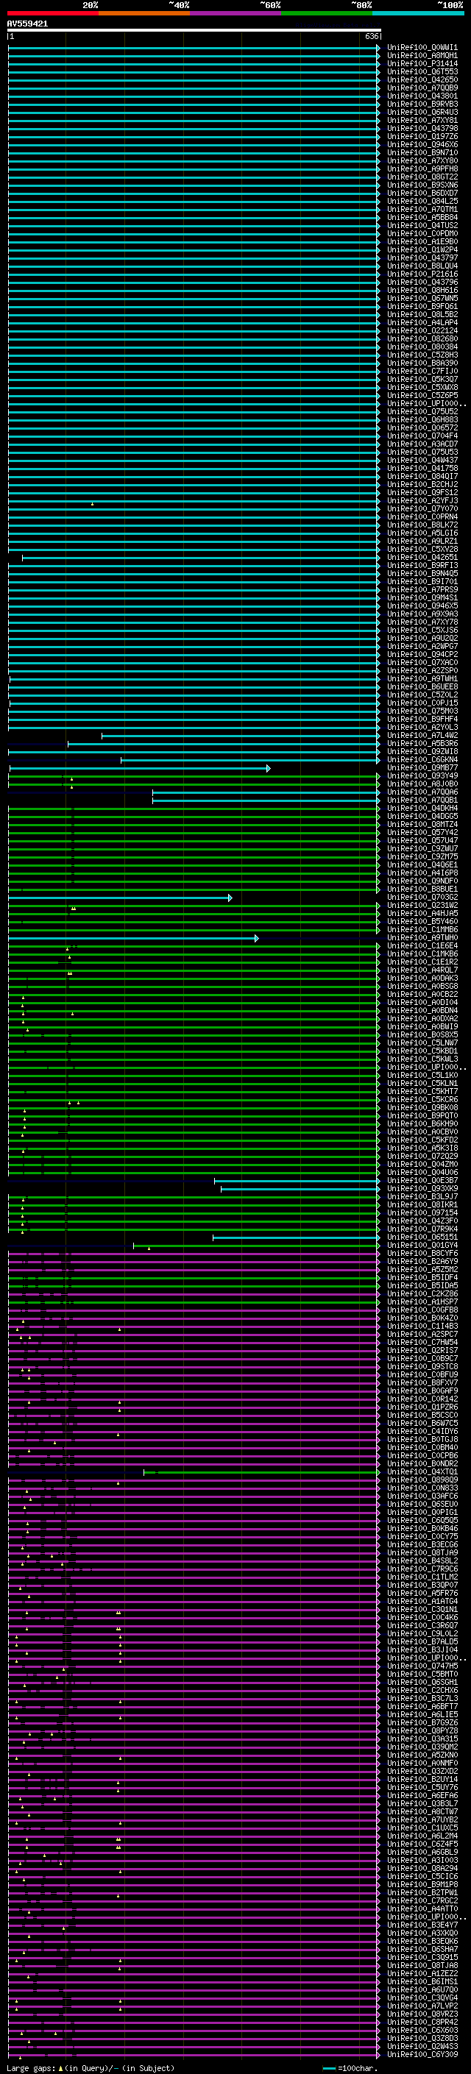Select the UniRef100_Q93Y49 label
Image resolution: width=471 pixels, height=2074 pixels.
(x=422, y=775)
